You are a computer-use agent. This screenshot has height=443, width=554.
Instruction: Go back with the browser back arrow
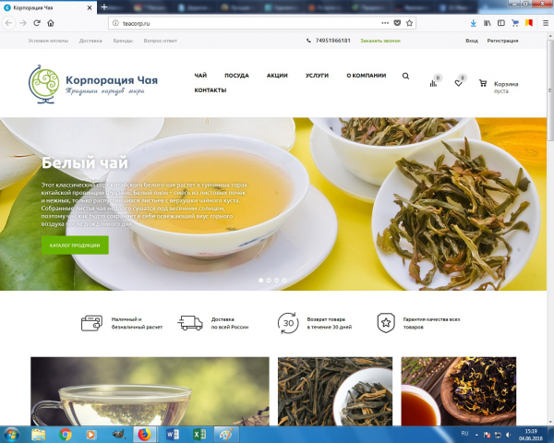[x=9, y=23]
